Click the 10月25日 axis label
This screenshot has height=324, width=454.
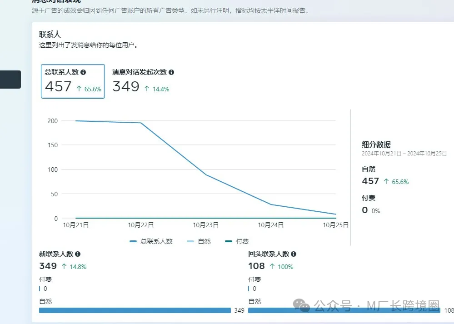tap(336, 225)
